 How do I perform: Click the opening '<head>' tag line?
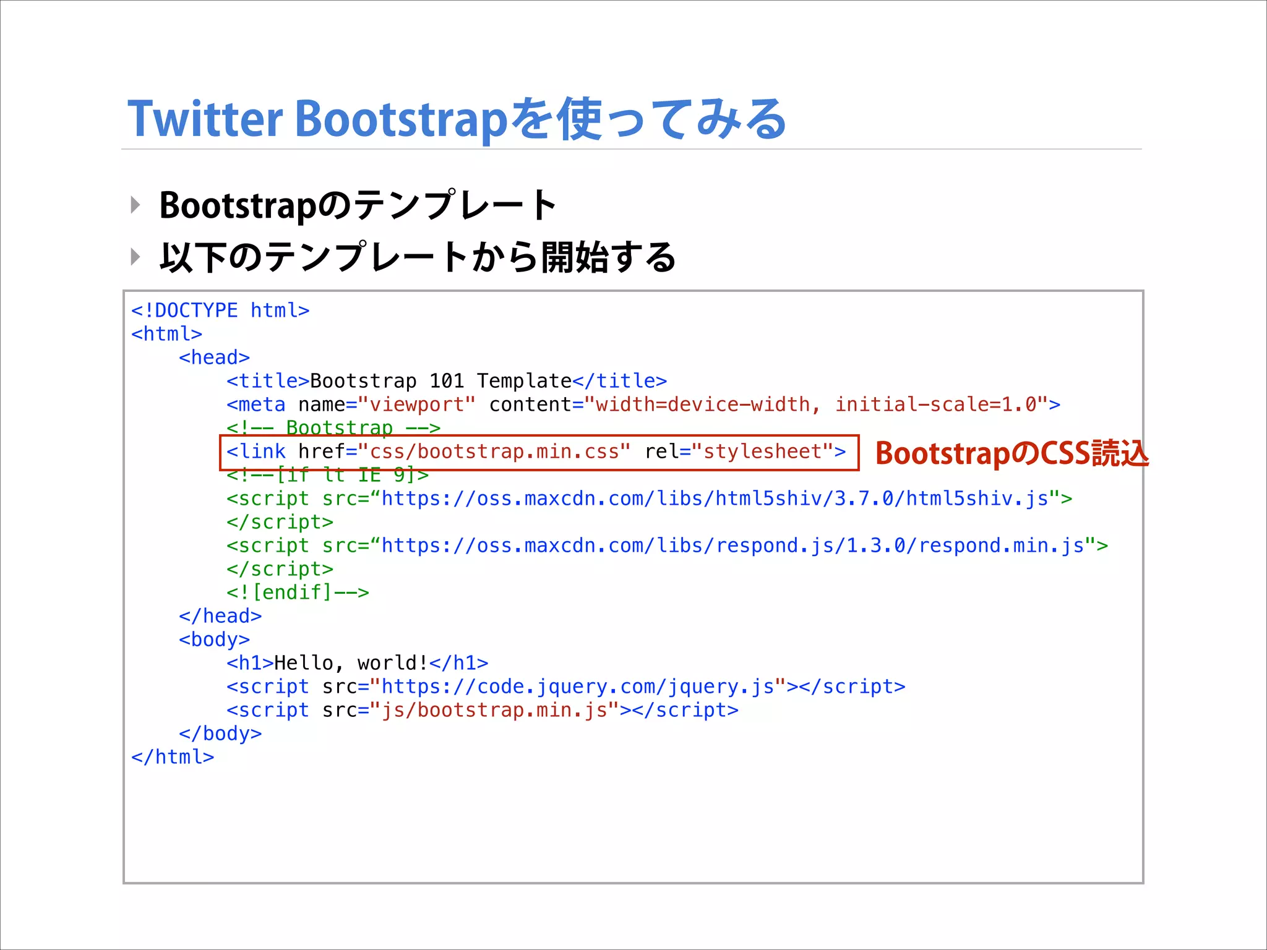[x=214, y=357]
